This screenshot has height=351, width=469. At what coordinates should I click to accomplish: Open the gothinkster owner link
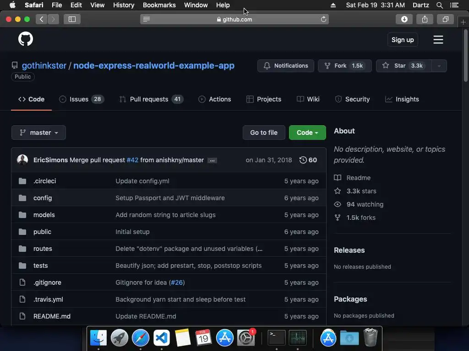pyautogui.click(x=44, y=66)
